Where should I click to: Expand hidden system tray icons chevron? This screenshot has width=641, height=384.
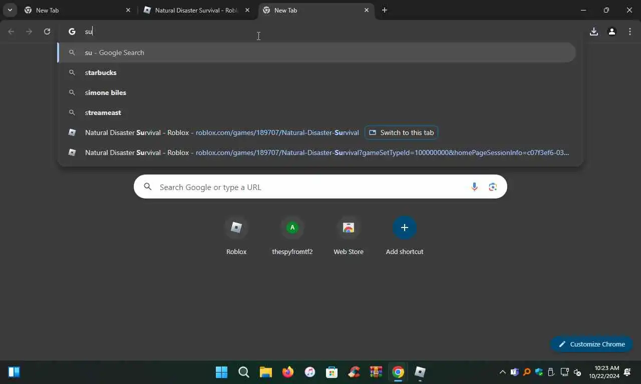click(x=502, y=372)
